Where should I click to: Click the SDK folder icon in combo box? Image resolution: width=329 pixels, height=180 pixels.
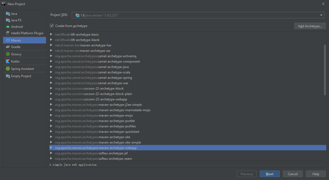[78, 15]
